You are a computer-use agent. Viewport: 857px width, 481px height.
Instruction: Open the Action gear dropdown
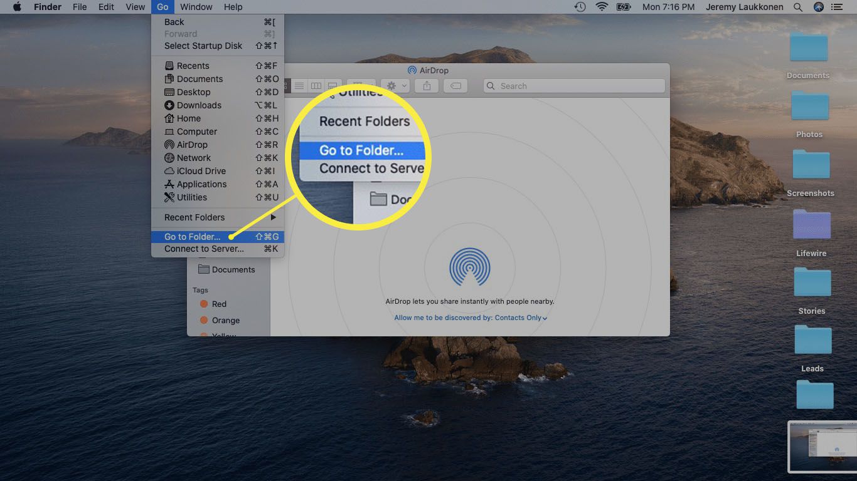396,86
